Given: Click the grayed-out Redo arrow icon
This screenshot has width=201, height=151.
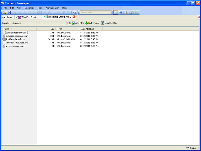Looking at the screenshot, I should 49,13.
